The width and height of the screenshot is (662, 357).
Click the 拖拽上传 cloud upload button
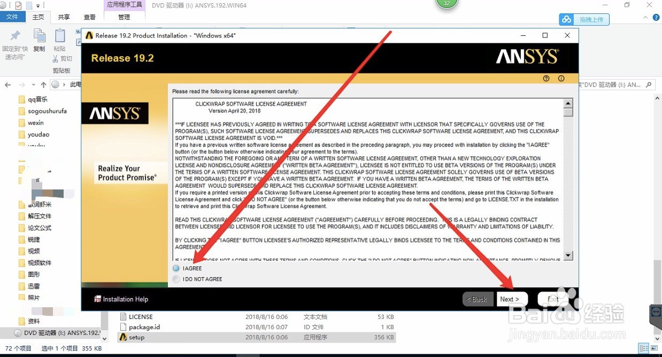coord(584,19)
